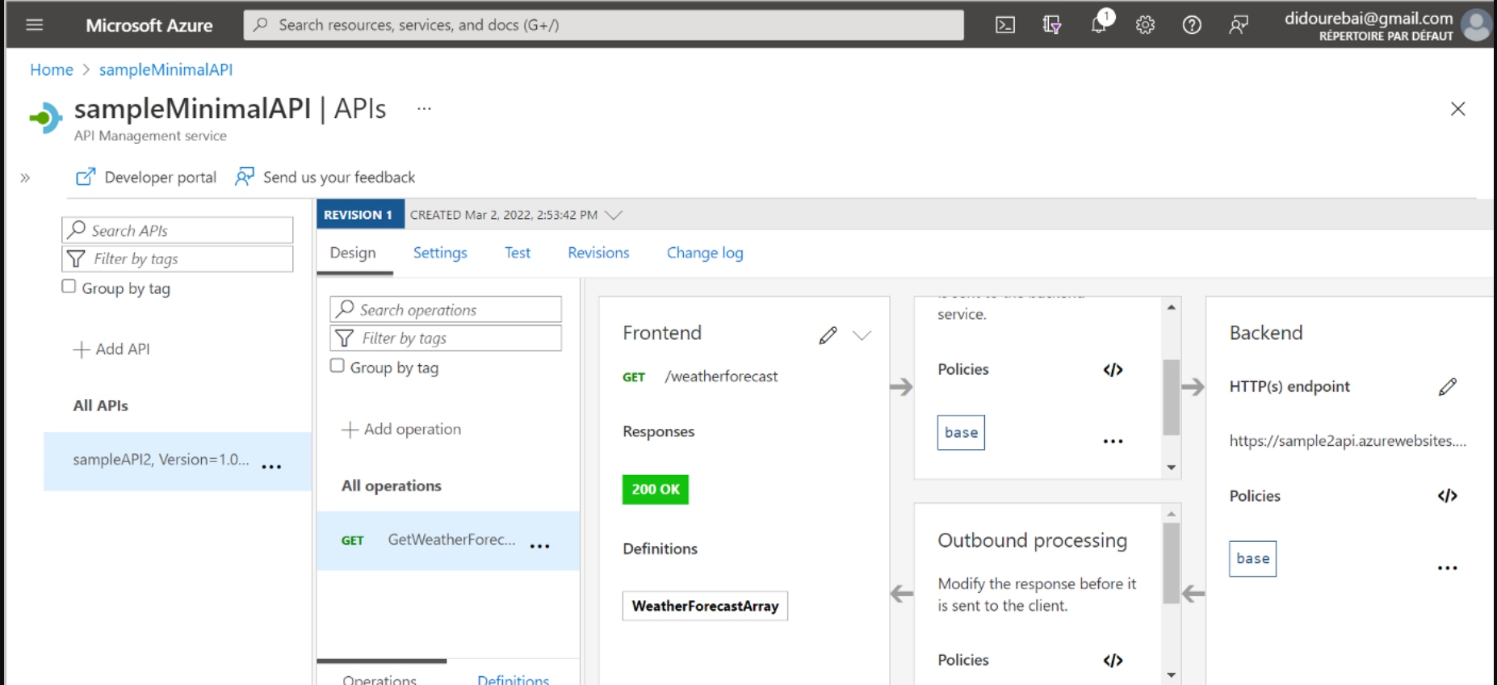
Task: Expand the Frontend section chevron
Action: pyautogui.click(x=862, y=335)
